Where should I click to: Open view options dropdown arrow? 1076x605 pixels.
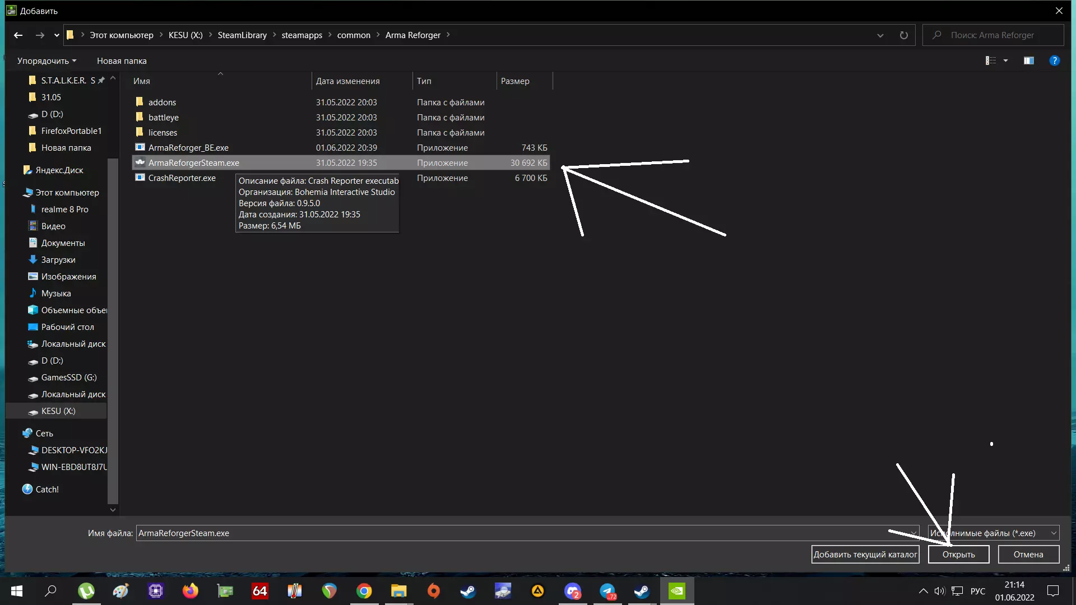click(1005, 61)
